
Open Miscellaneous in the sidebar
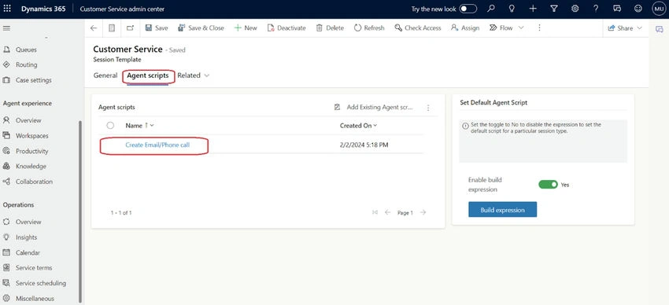coord(35,299)
